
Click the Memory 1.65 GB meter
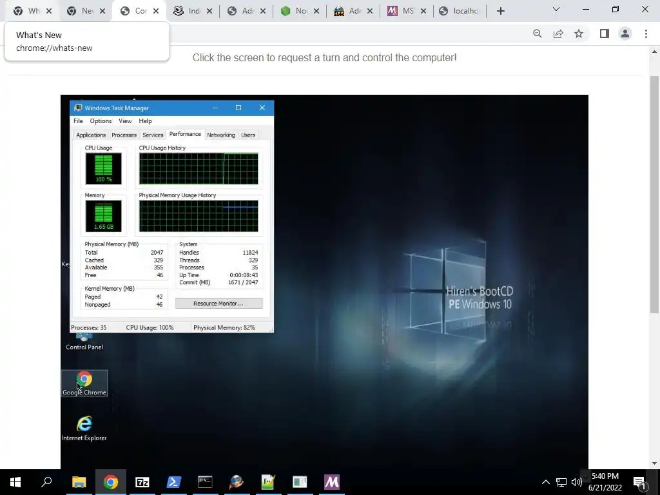click(x=104, y=216)
